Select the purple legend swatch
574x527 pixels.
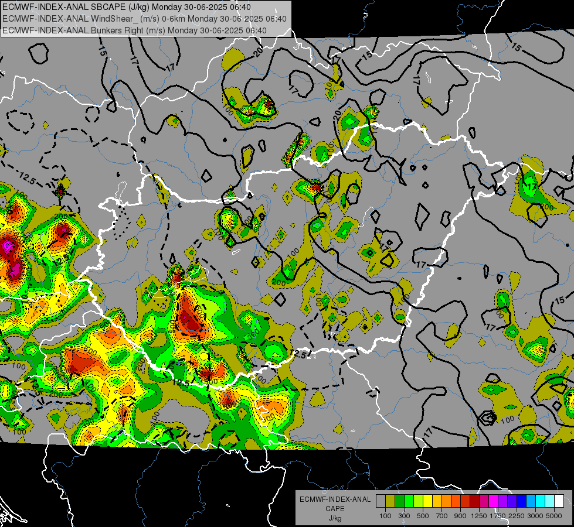[502, 501]
